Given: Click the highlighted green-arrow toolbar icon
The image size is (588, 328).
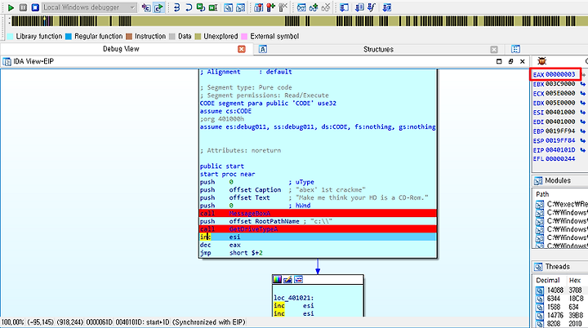Looking at the screenshot, I should point(158,7).
